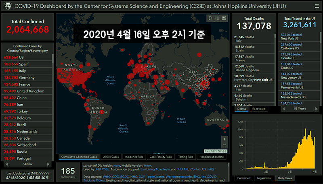Select the Deaths tab
Image resolution: width=323 pixels, height=184 pixels.
click(241, 109)
